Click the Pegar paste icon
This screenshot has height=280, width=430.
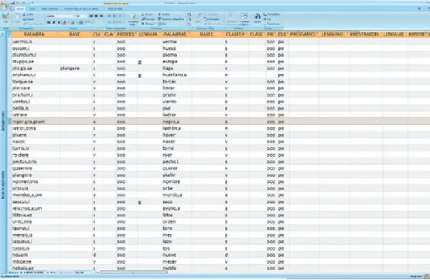17,19
